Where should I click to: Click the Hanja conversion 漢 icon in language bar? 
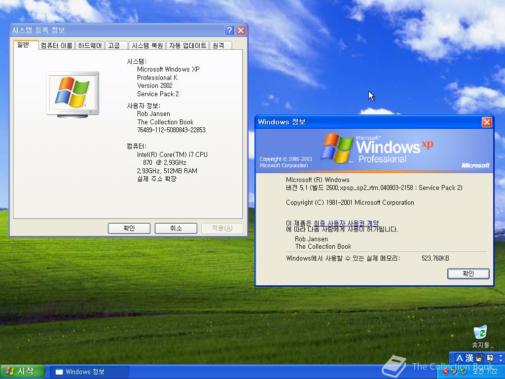[x=469, y=358]
